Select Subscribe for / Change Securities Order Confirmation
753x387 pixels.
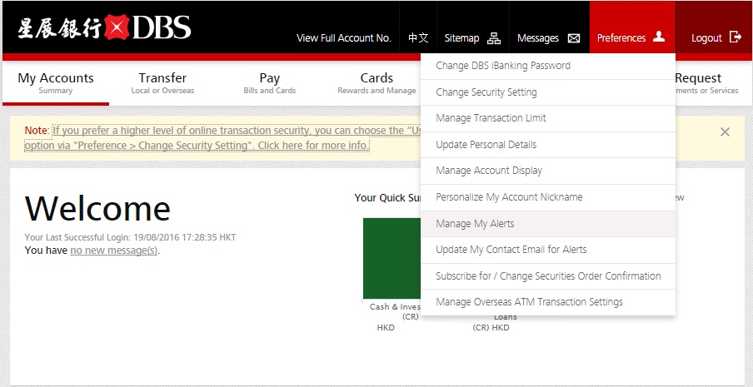(x=548, y=276)
